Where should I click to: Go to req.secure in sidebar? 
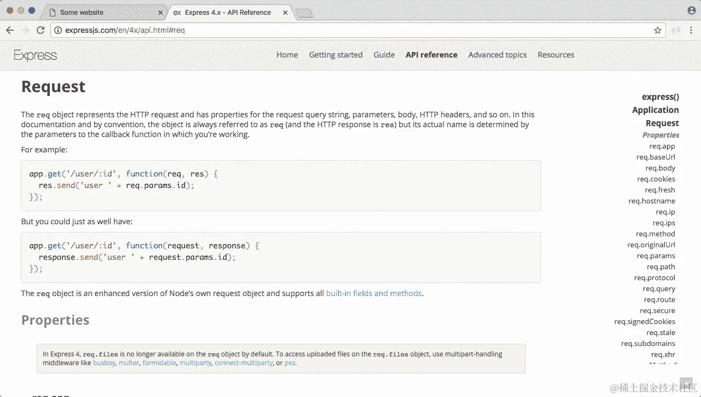tap(657, 311)
